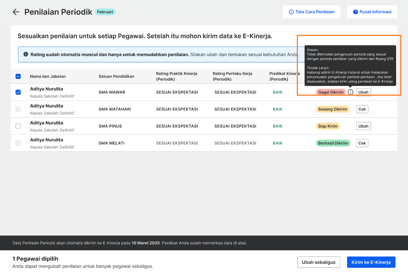Image resolution: width=408 pixels, height=274 pixels.
Task: Open Pusat Informasi help center
Action: tap(372, 12)
